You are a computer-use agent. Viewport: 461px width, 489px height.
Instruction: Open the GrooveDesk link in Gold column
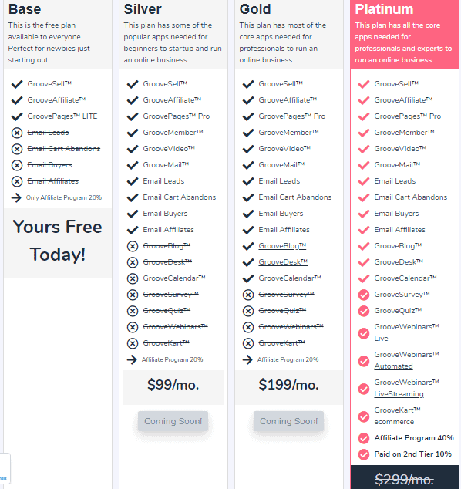[283, 262]
